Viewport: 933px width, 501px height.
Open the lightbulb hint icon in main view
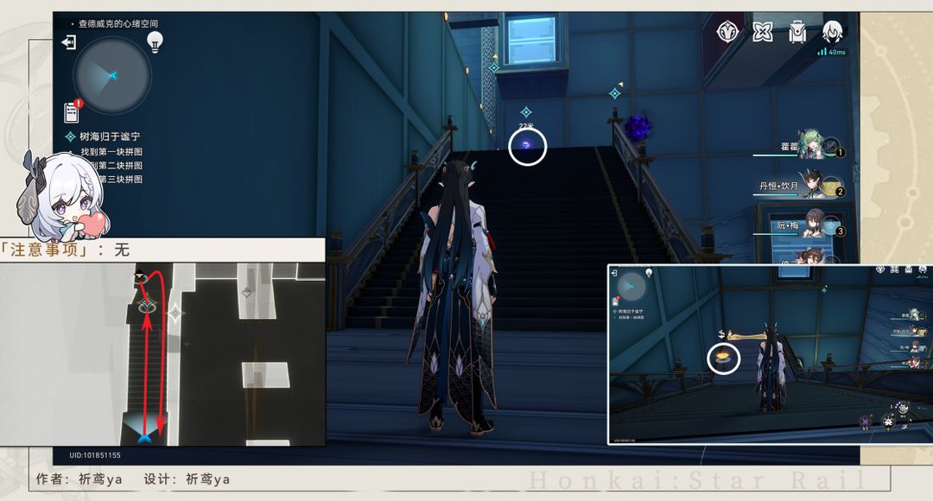click(x=155, y=42)
